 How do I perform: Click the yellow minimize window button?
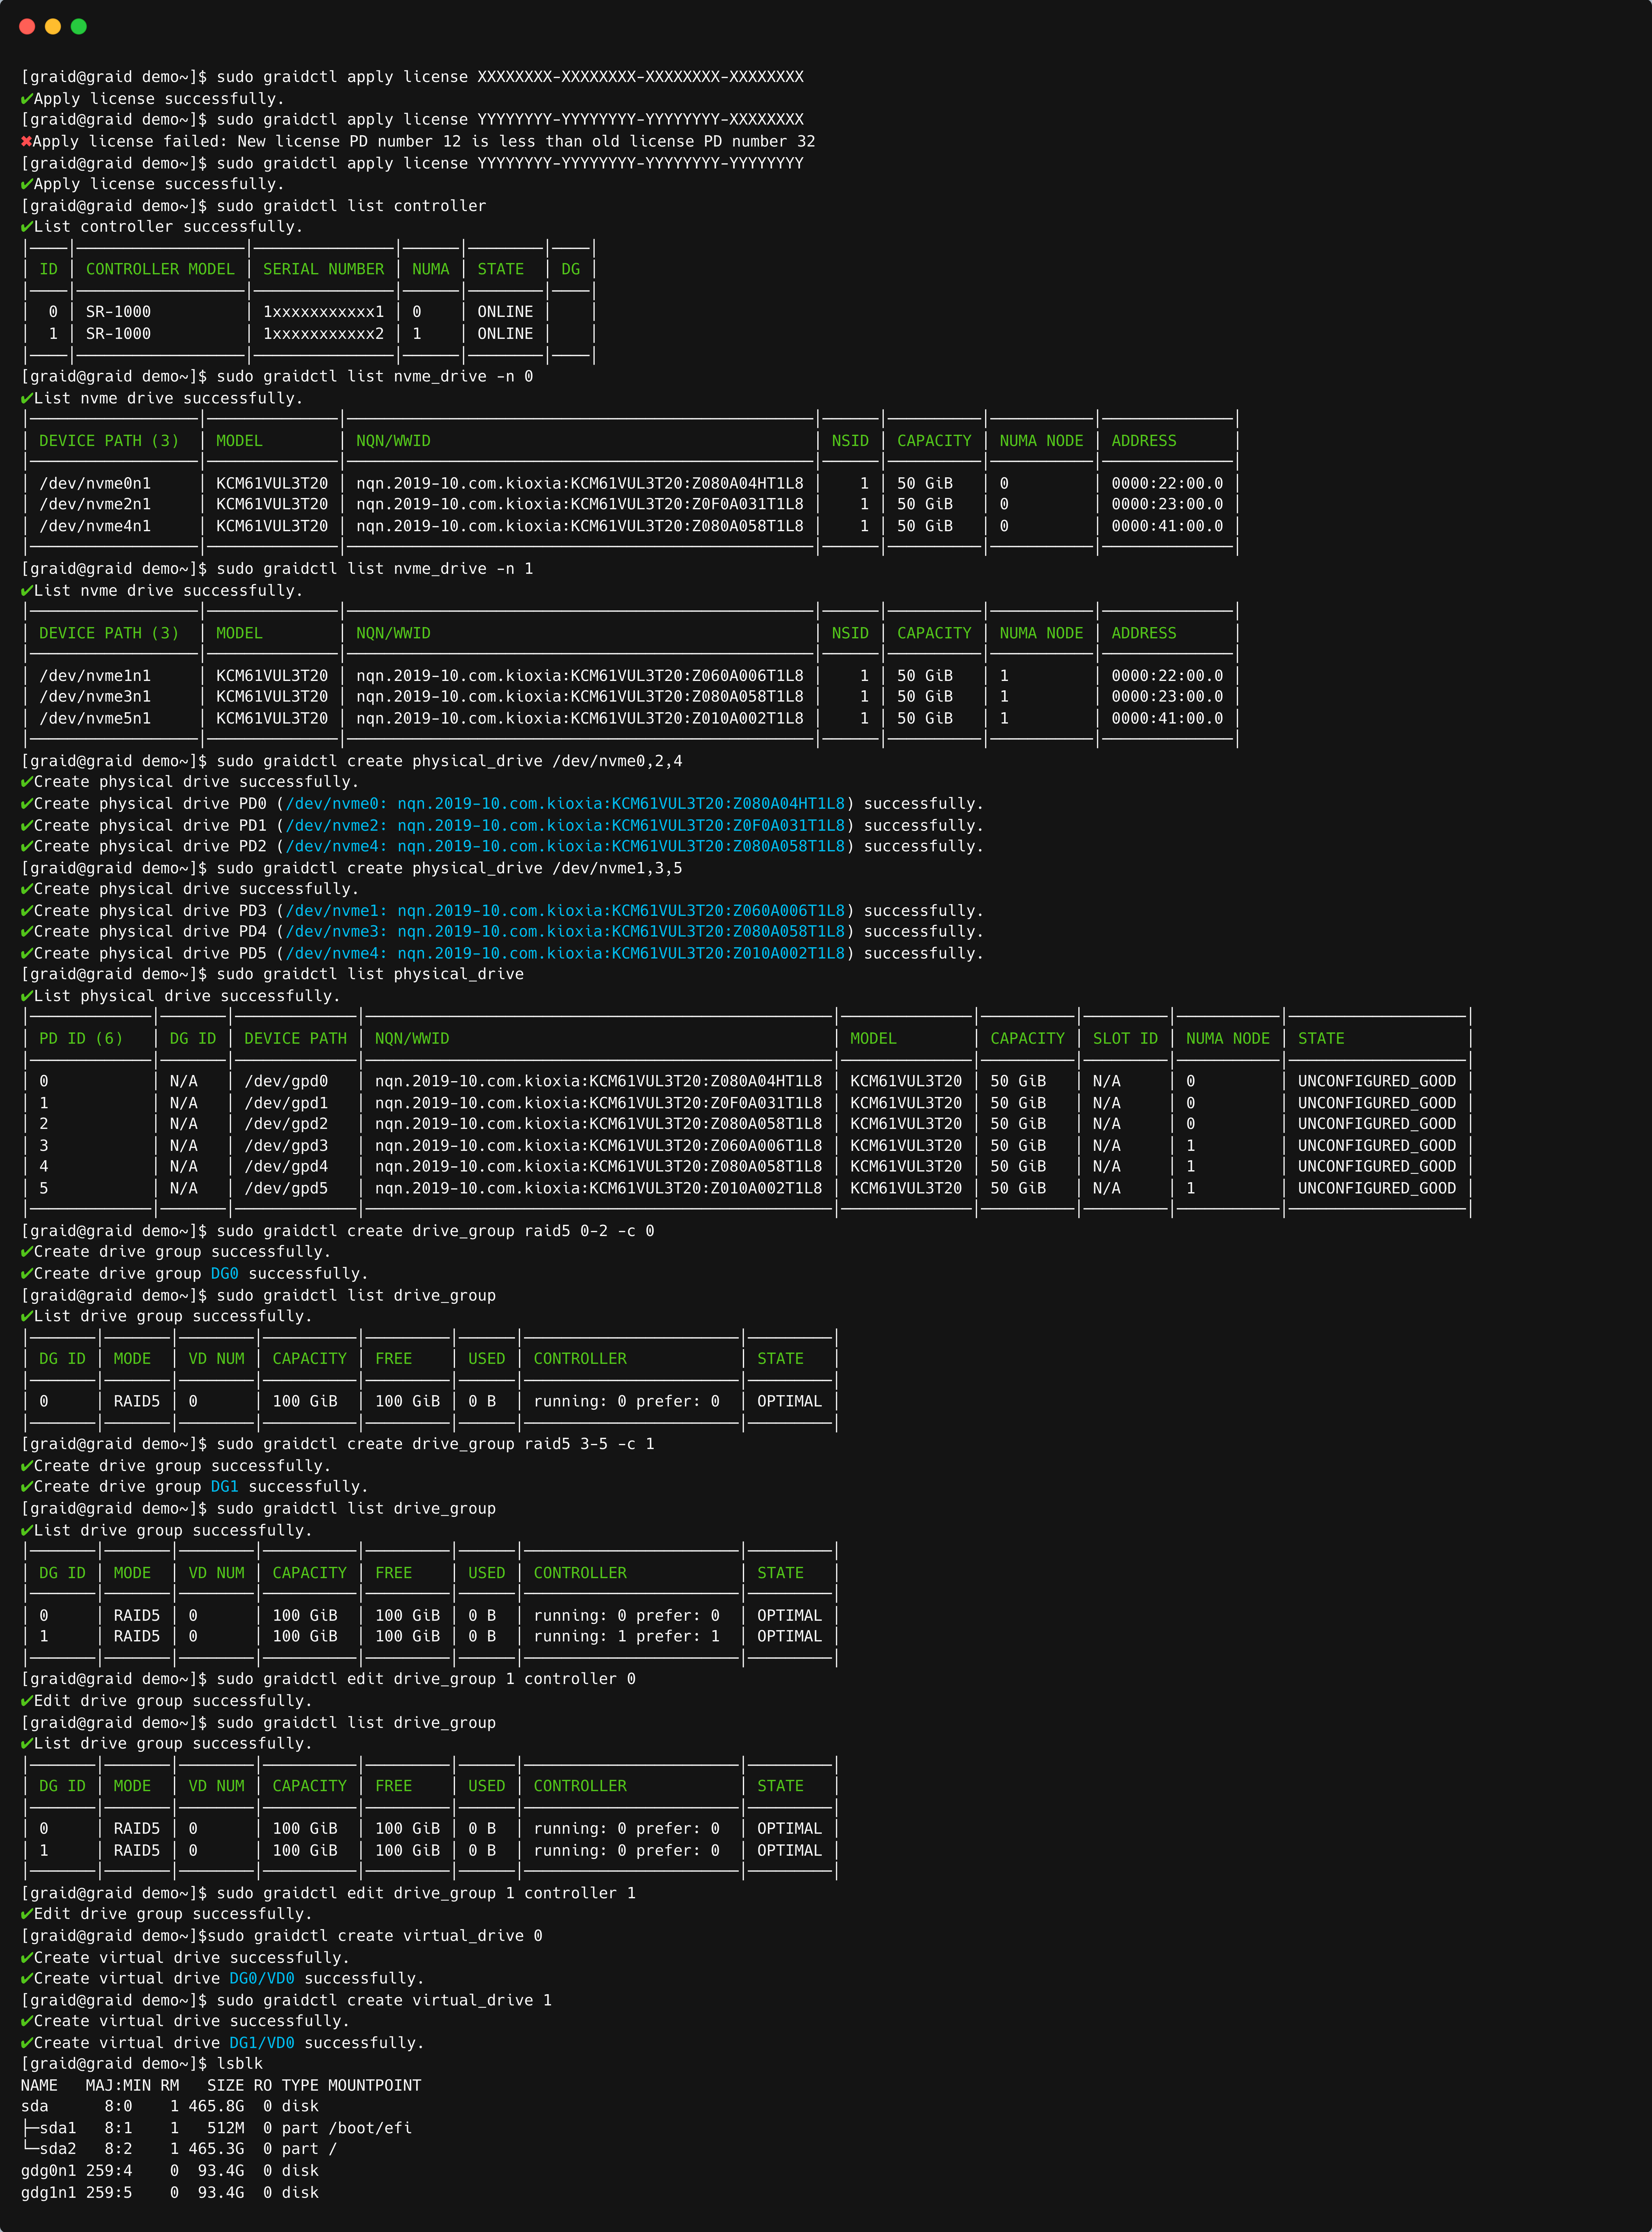coord(53,27)
